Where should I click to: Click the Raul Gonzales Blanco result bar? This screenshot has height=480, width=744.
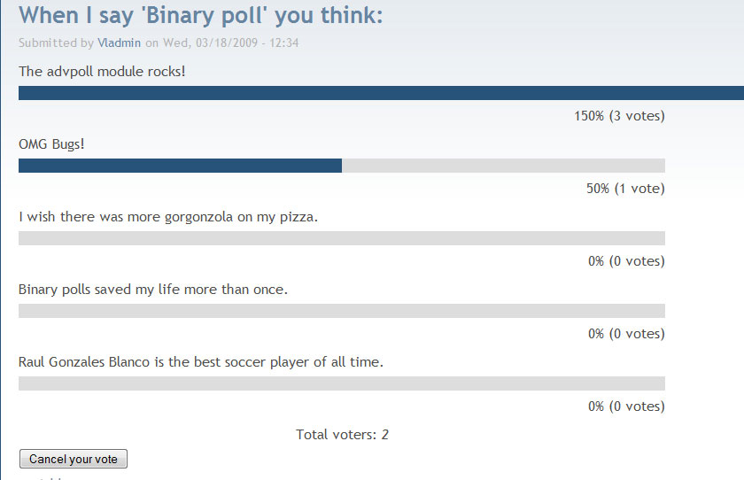(341, 383)
